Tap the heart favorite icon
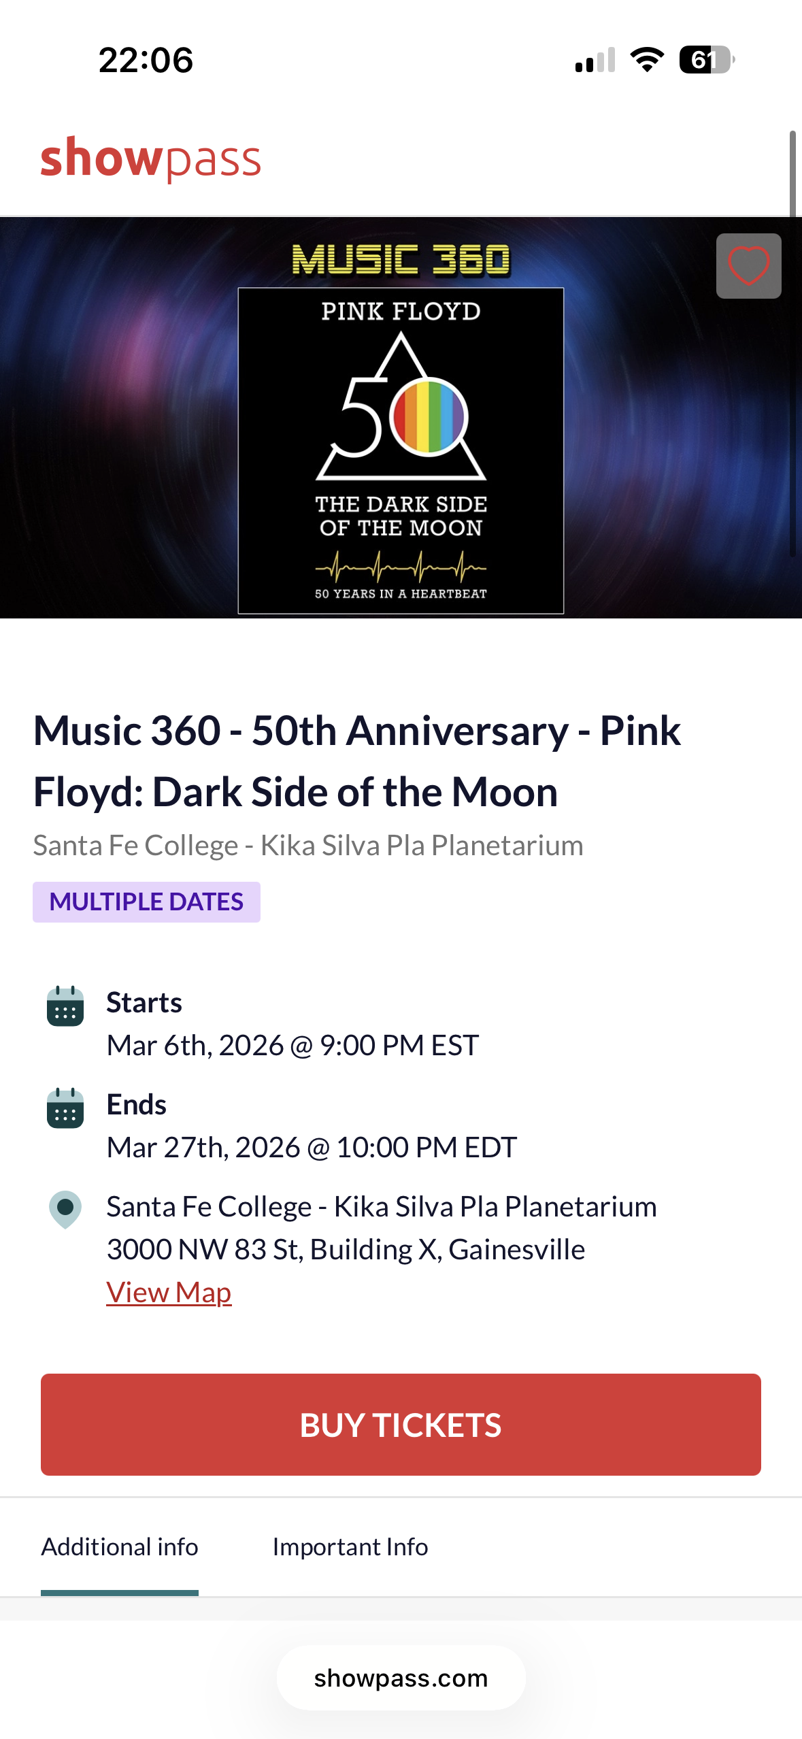Image resolution: width=802 pixels, height=1739 pixels. tap(748, 266)
